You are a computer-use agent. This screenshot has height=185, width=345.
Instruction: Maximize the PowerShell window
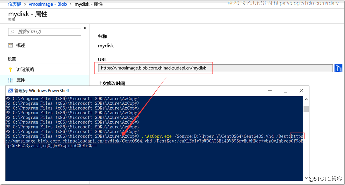[285, 91]
